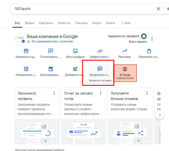Go to the Новости tab
This screenshot has height=151, width=169.
coord(64,23)
